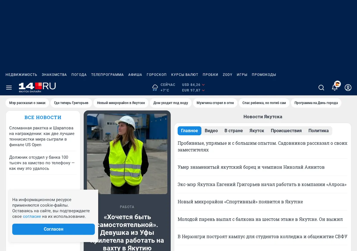Open the hamburger menu icon
The width and height of the screenshot is (357, 251).
pyautogui.click(x=9, y=87)
